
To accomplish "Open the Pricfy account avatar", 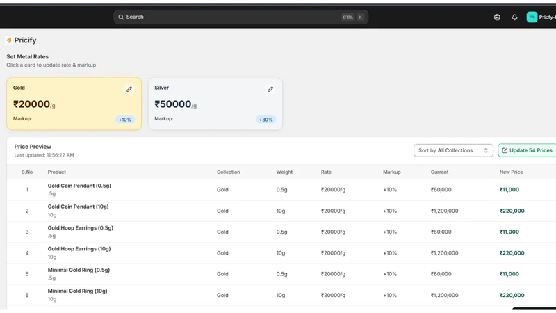I will click(x=532, y=17).
